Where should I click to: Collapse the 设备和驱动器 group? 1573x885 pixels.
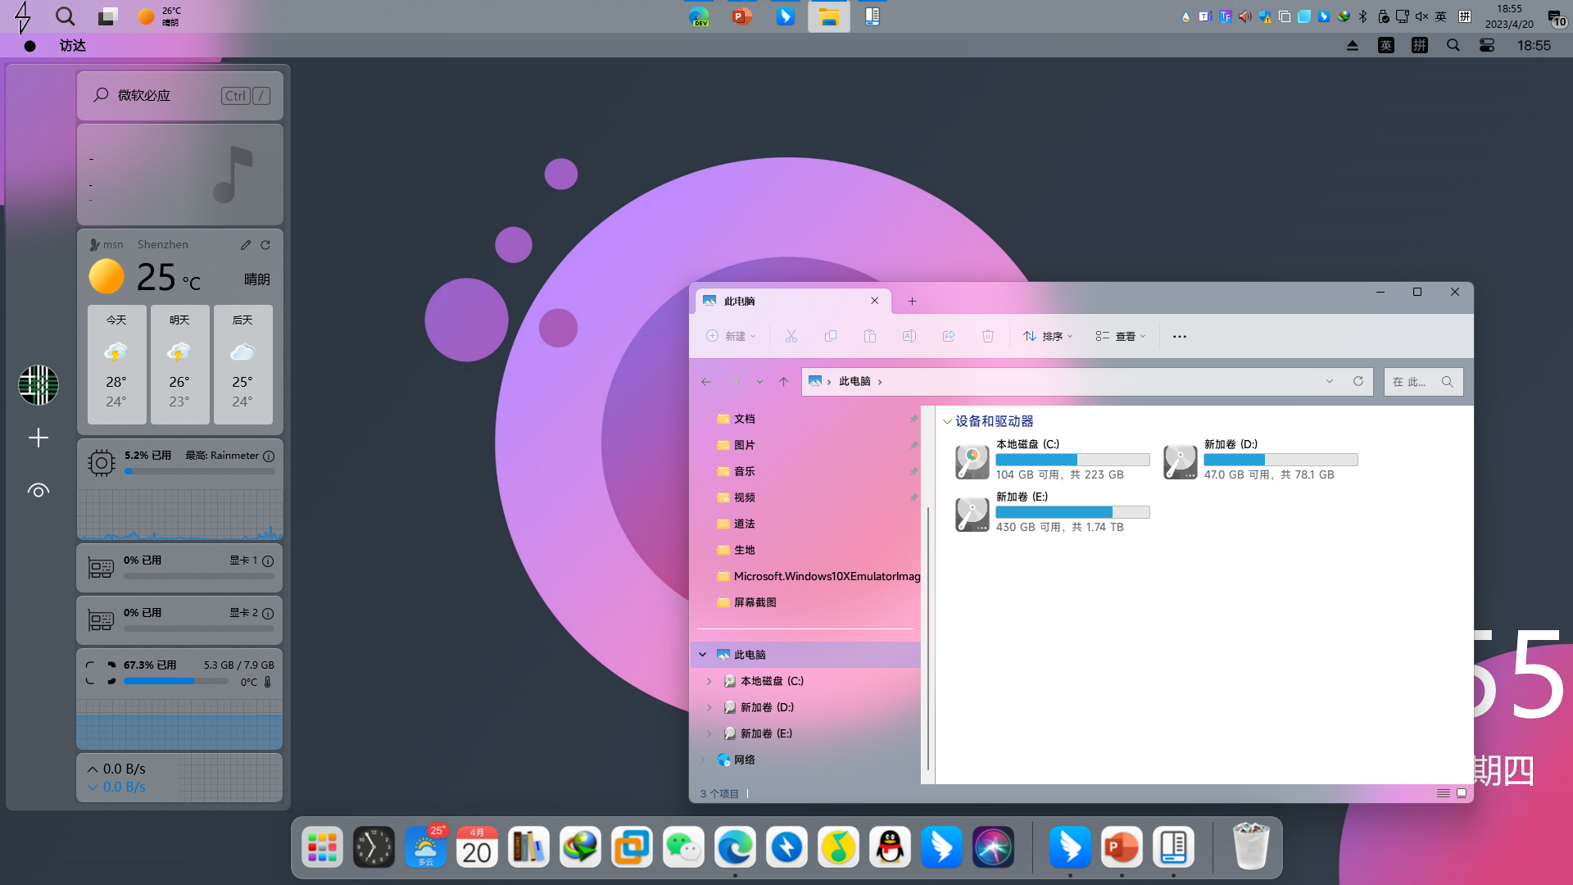(947, 421)
